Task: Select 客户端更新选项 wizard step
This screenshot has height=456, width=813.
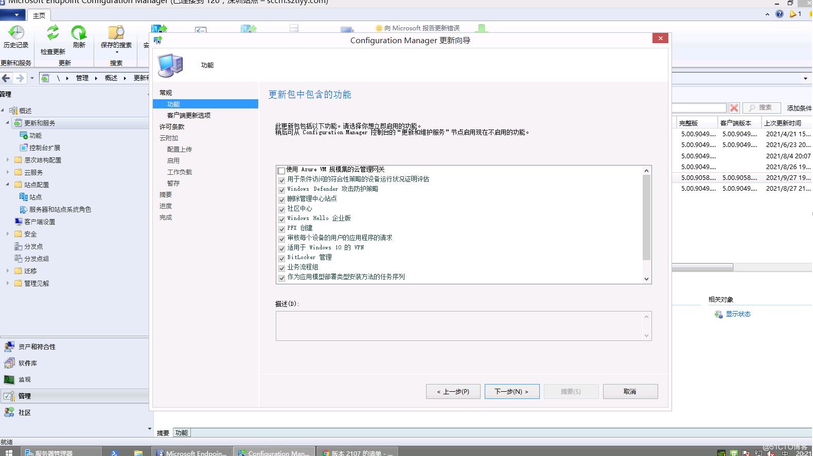Action: (x=189, y=115)
